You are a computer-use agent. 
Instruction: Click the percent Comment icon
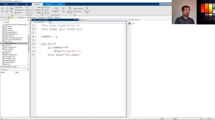(x=42, y=10)
